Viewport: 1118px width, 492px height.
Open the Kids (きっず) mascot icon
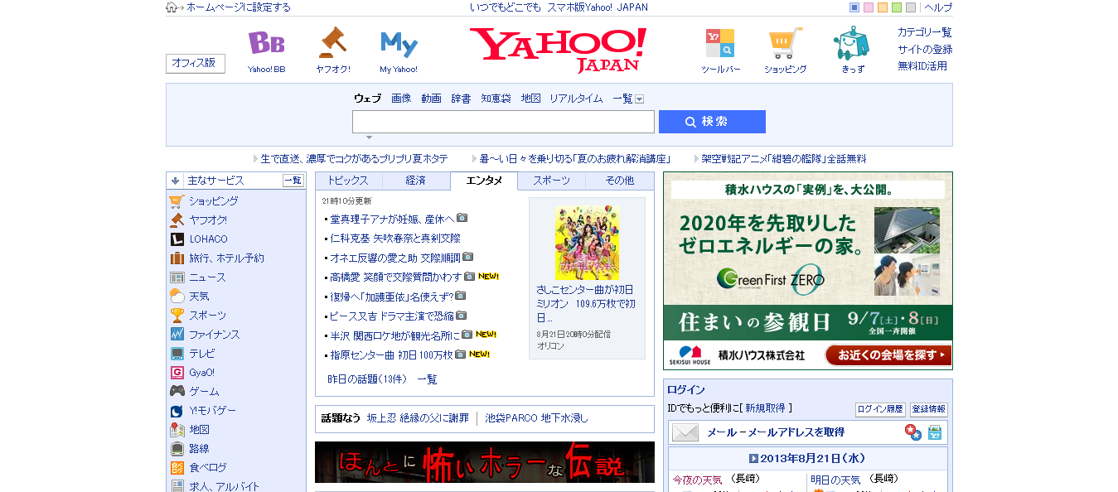click(852, 43)
